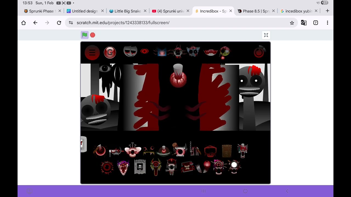Click the scratch.mit.edu address bar
351x197 pixels.
click(x=181, y=23)
